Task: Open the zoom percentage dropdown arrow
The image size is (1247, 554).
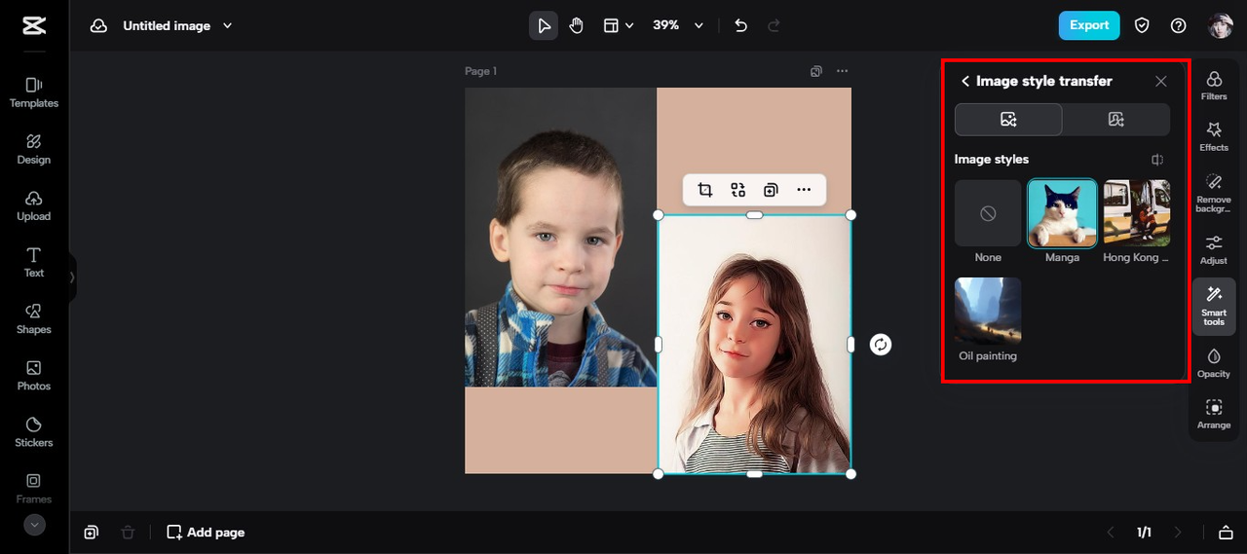Action: pos(699,26)
